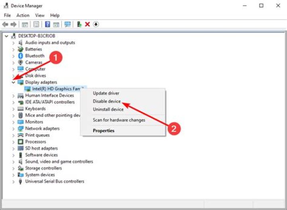Select the Bluetooth category icon
This screenshot has width=287, height=210.
[21, 56]
